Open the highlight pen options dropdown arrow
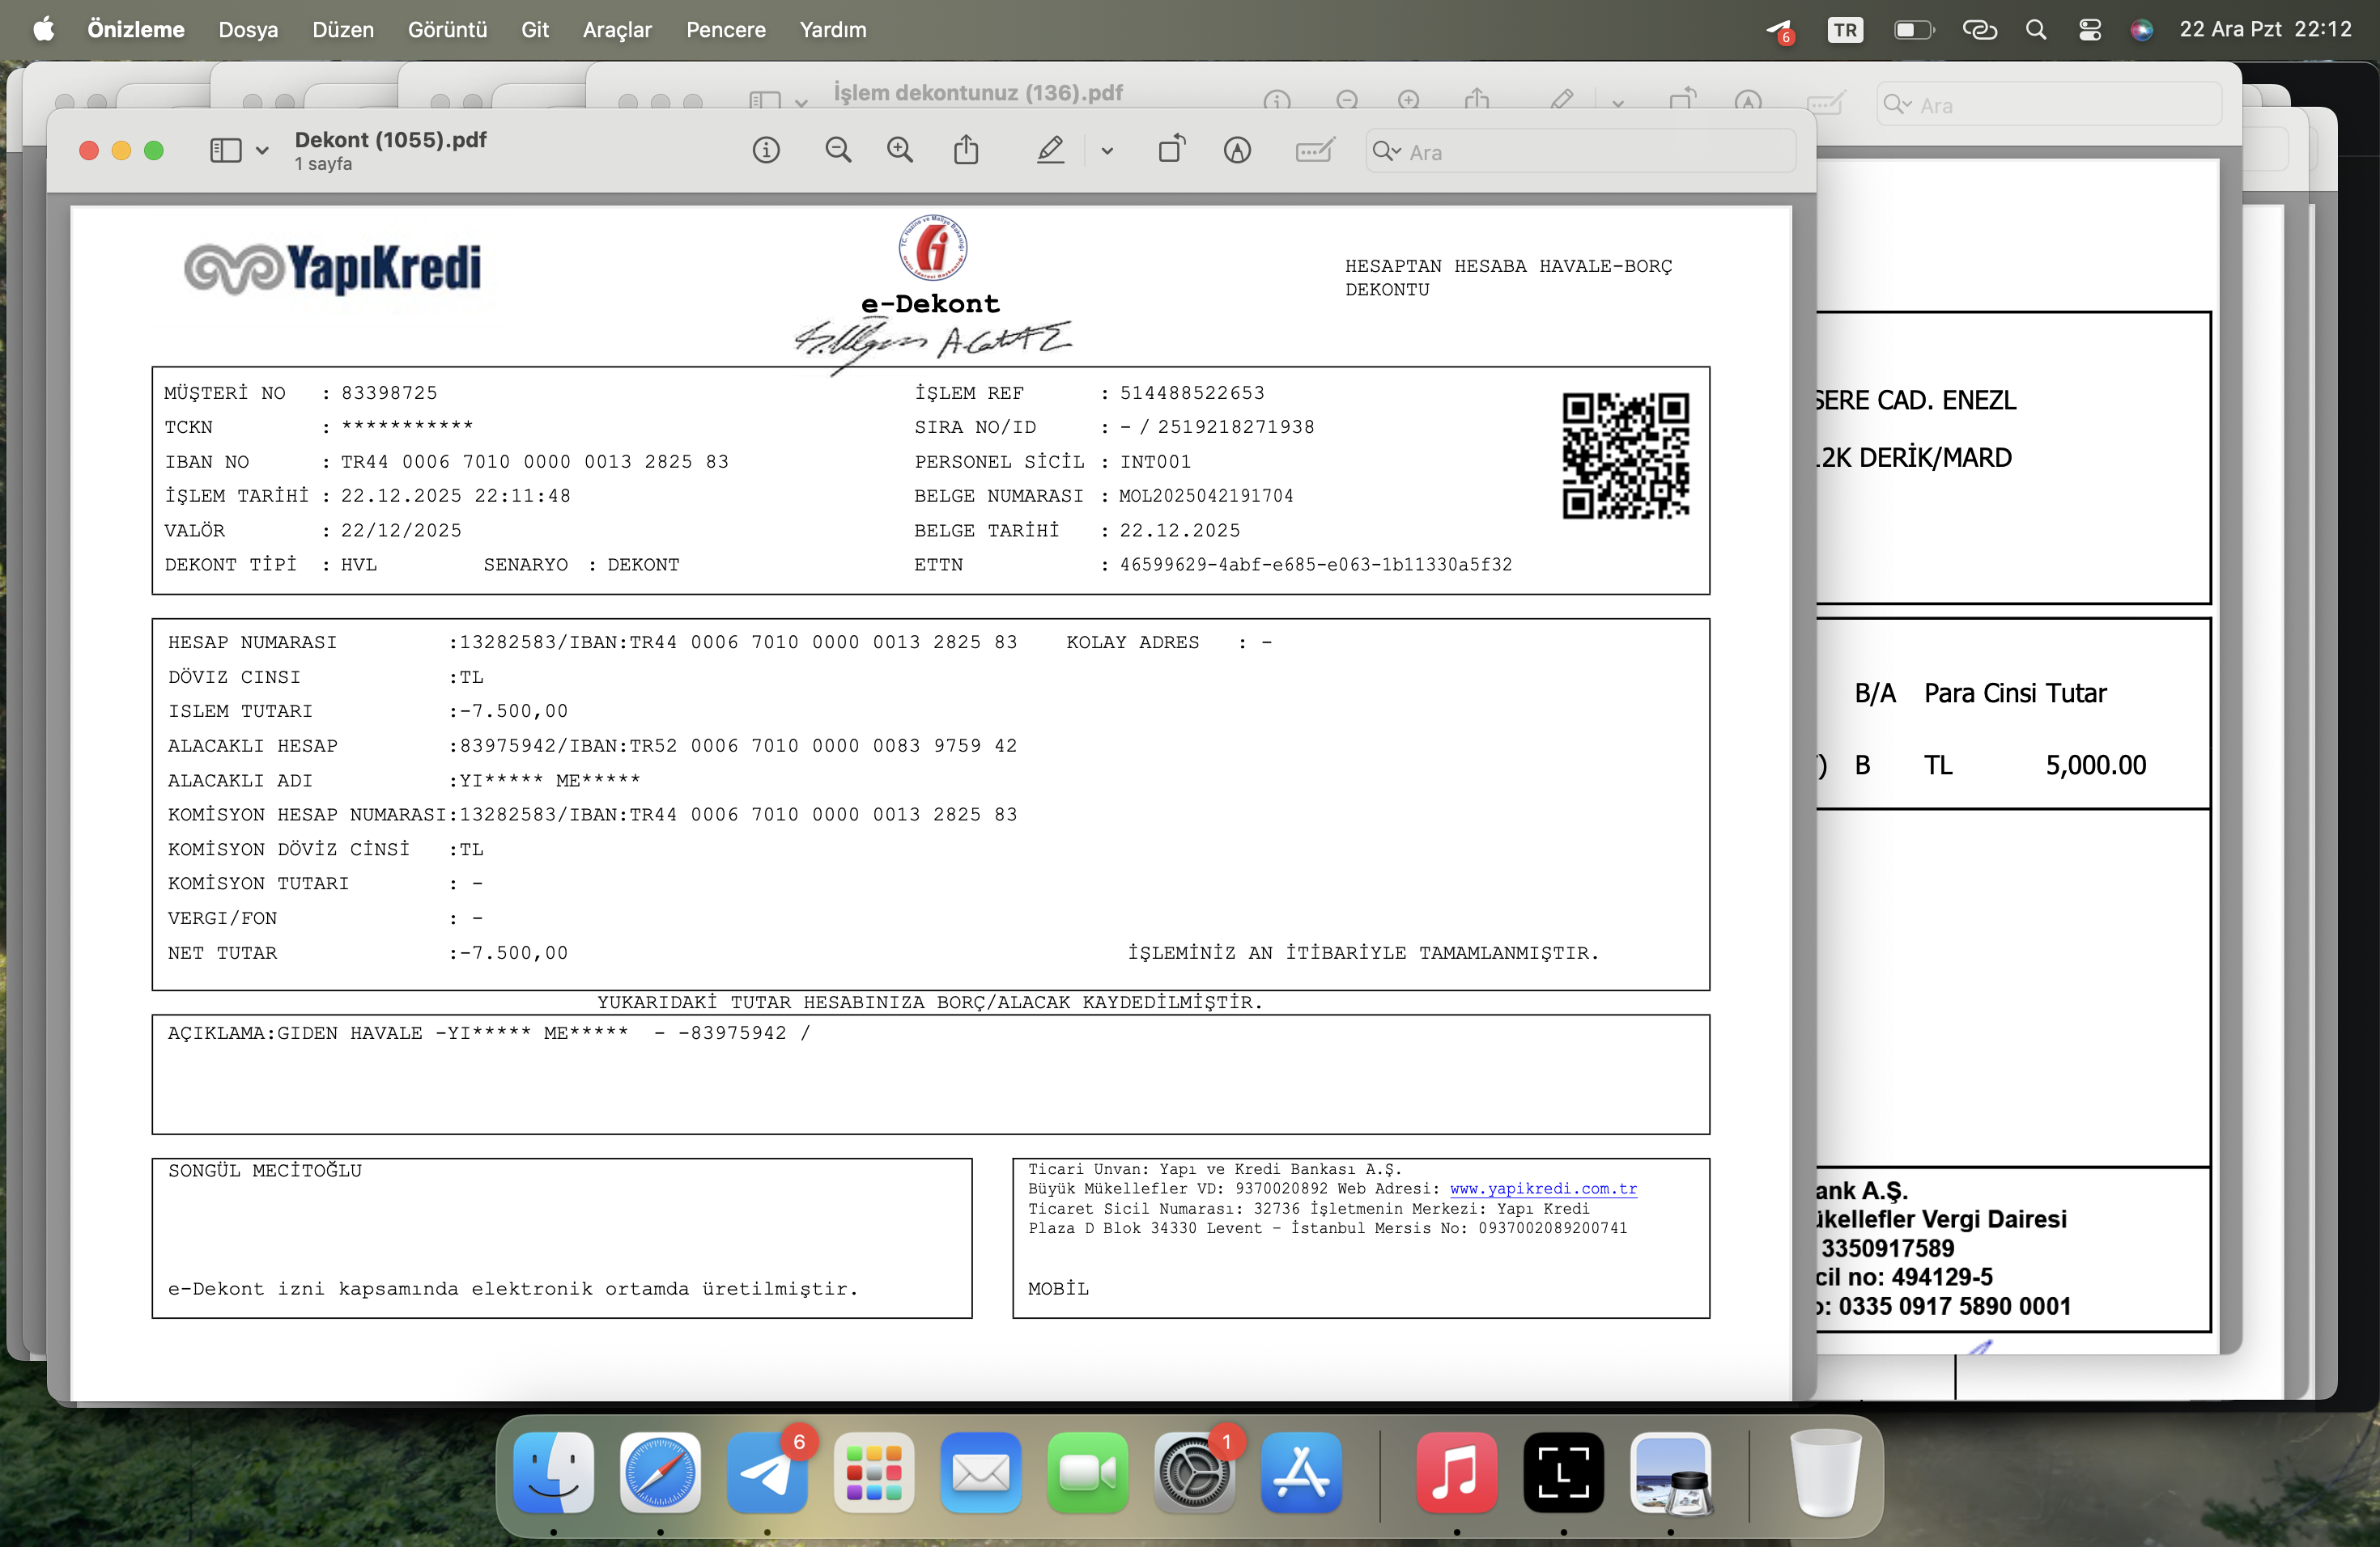2380x1547 pixels. tap(1107, 151)
